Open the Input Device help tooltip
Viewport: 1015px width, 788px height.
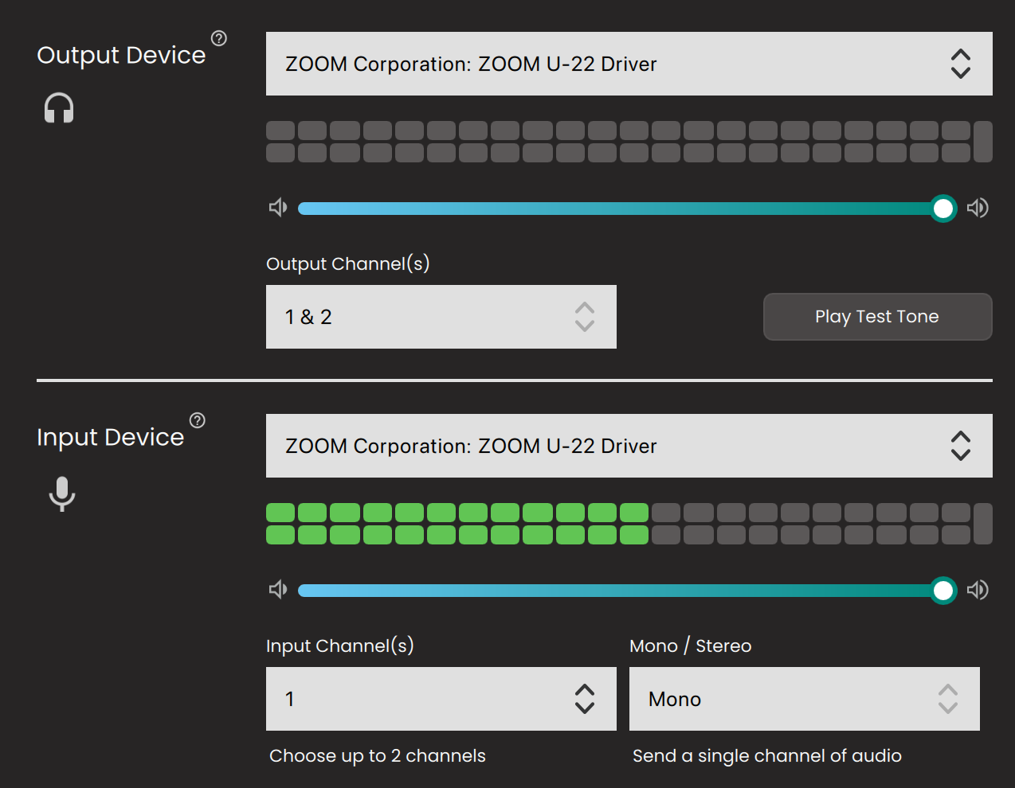(197, 419)
